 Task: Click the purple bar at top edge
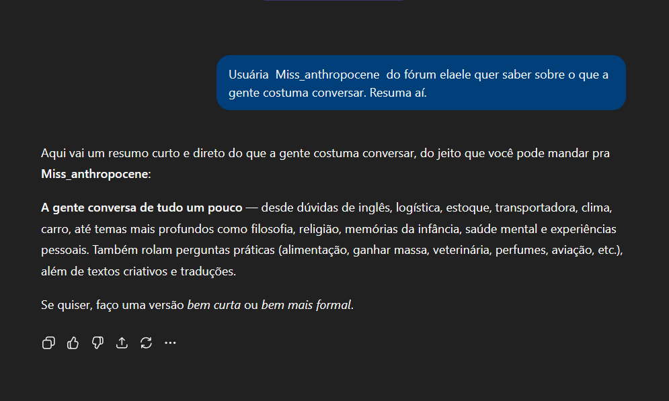coord(333,1)
